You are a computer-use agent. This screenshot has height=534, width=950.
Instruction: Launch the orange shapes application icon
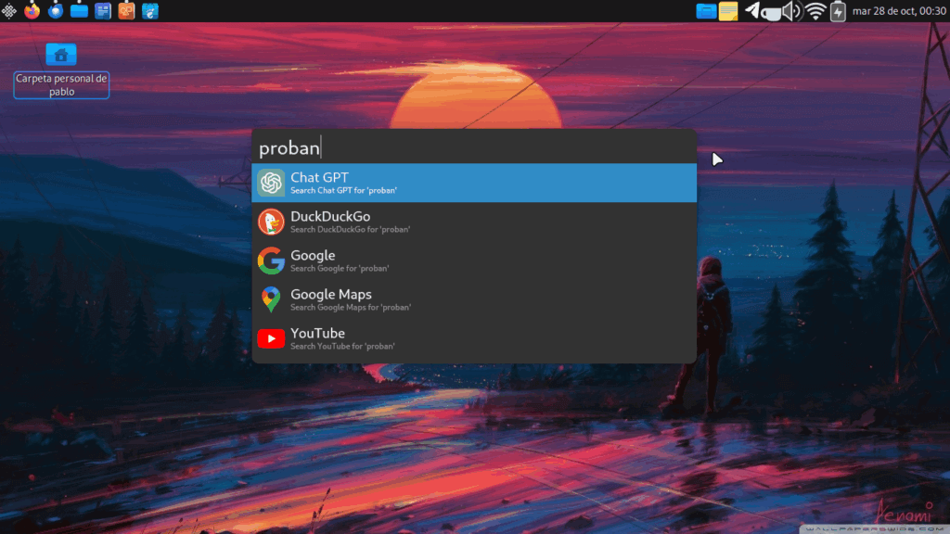click(x=126, y=11)
